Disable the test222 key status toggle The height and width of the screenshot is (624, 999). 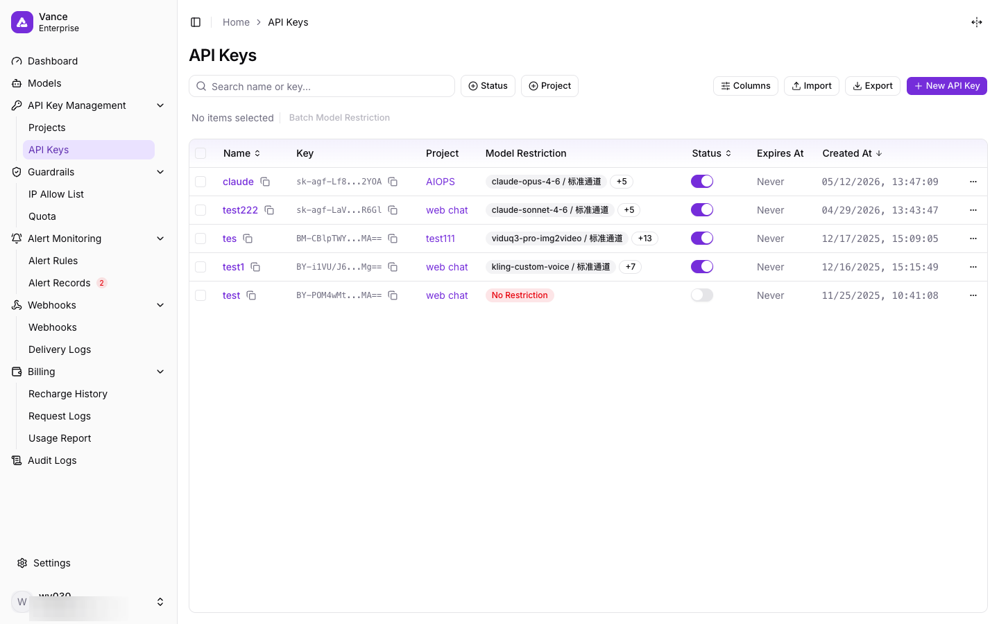tap(702, 210)
